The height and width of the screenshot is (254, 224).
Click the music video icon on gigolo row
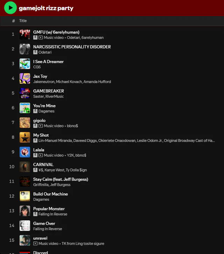point(41,126)
